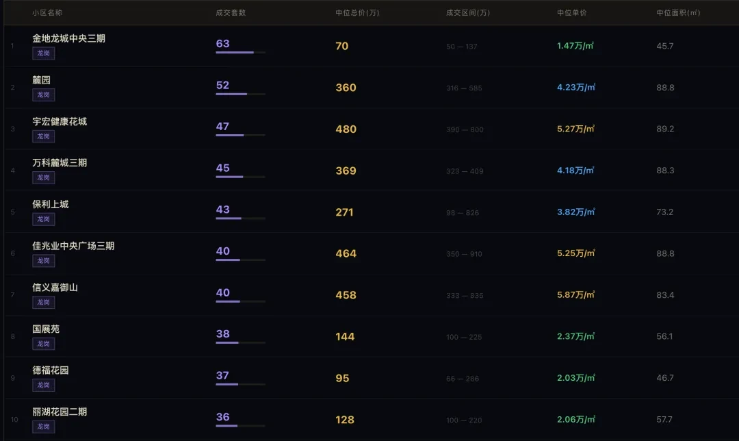
Task: Sort by the 中位单价 column header
Action: [x=571, y=13]
